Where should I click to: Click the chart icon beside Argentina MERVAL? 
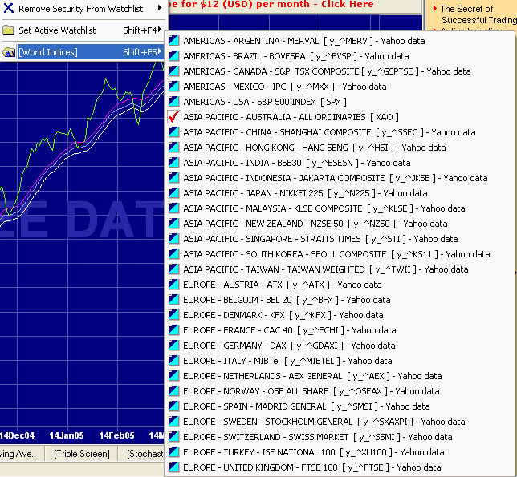coord(173,41)
